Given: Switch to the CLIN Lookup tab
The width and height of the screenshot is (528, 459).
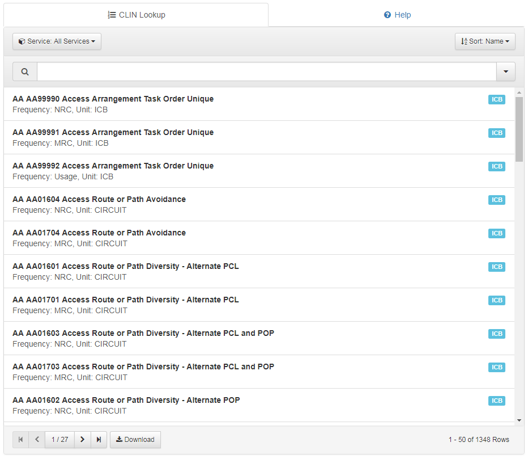Looking at the screenshot, I should (x=137, y=15).
